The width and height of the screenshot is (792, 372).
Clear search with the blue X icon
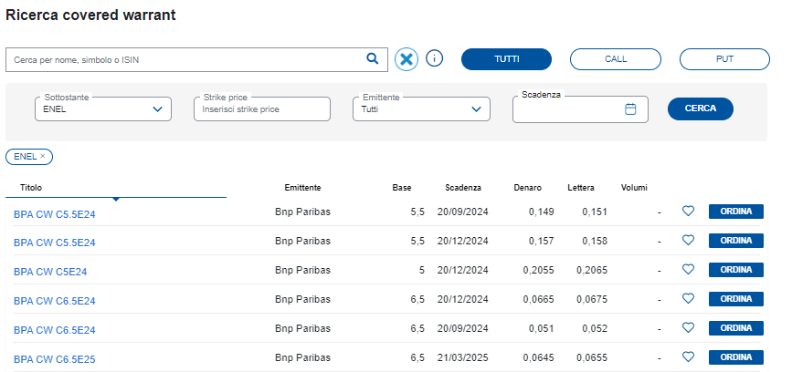[407, 59]
